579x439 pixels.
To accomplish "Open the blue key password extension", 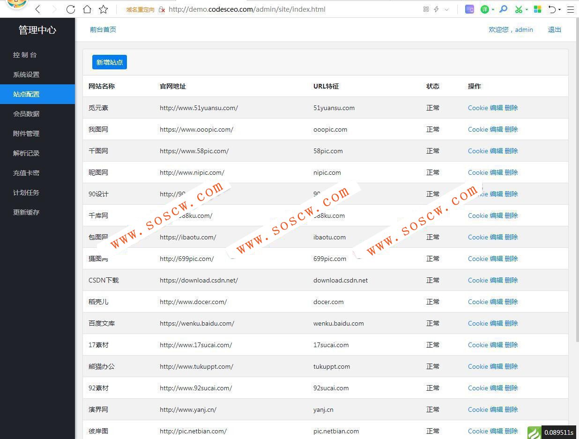I will coord(503,9).
